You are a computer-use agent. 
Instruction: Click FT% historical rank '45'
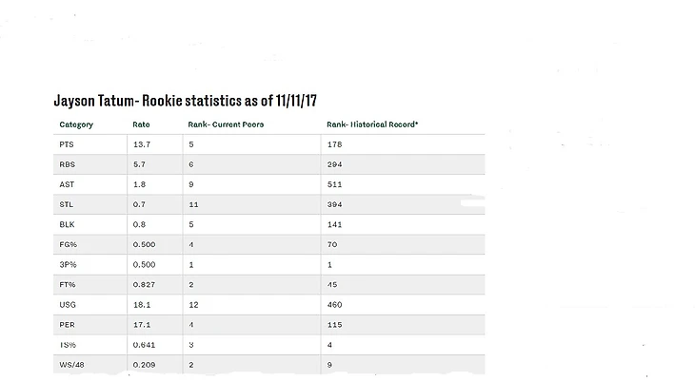pos(332,284)
